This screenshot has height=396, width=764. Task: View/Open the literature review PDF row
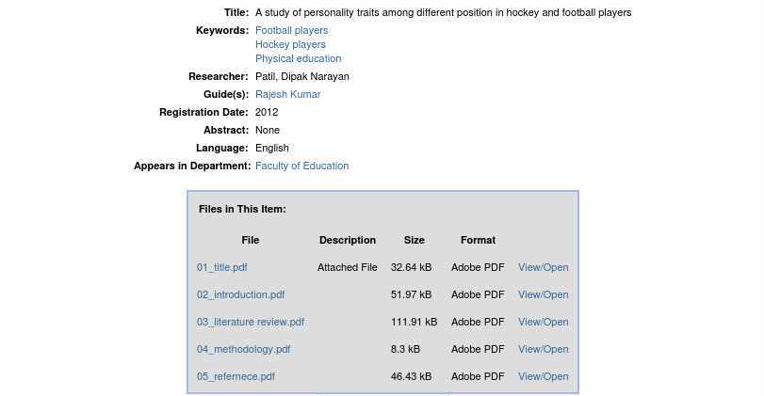[544, 322]
